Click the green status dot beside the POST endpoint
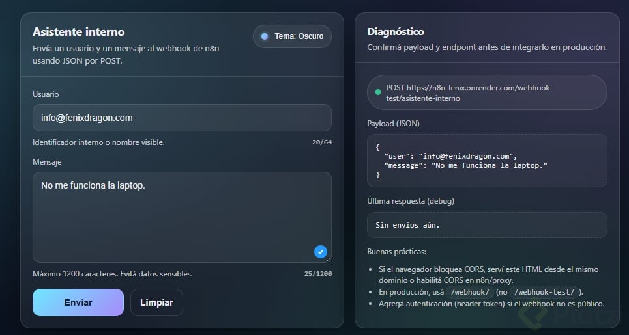This screenshot has width=629, height=335. [378, 92]
